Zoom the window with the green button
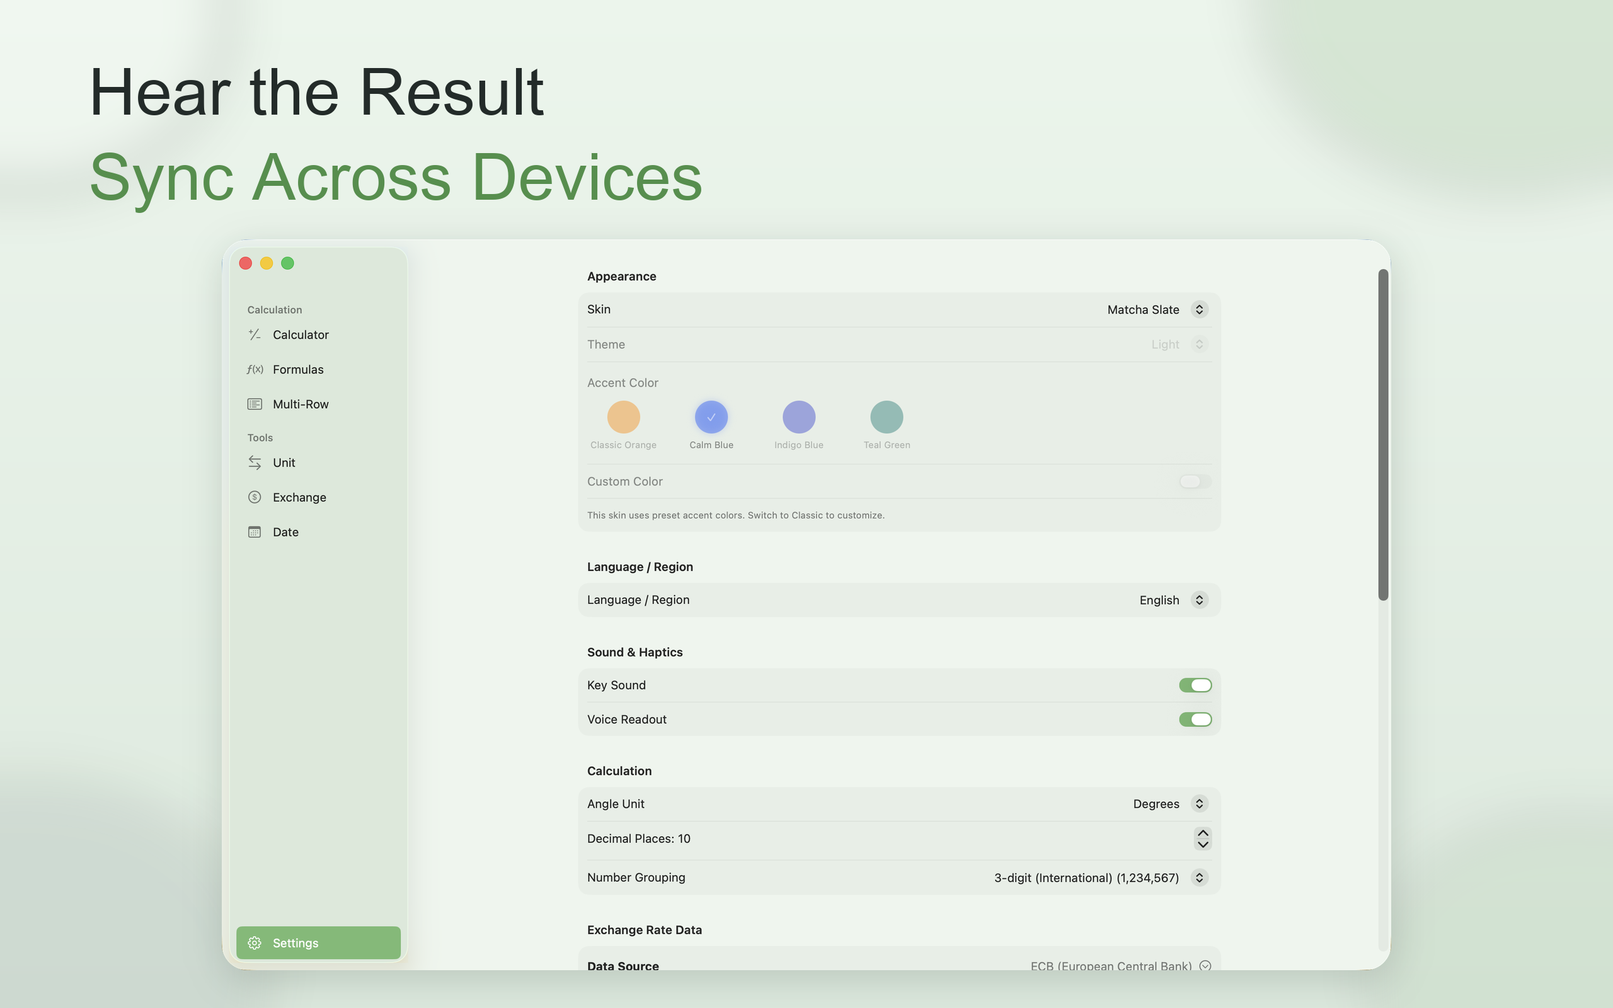 coord(287,263)
